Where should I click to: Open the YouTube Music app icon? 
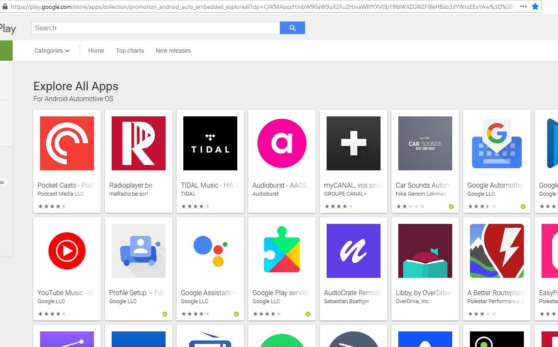(x=67, y=251)
